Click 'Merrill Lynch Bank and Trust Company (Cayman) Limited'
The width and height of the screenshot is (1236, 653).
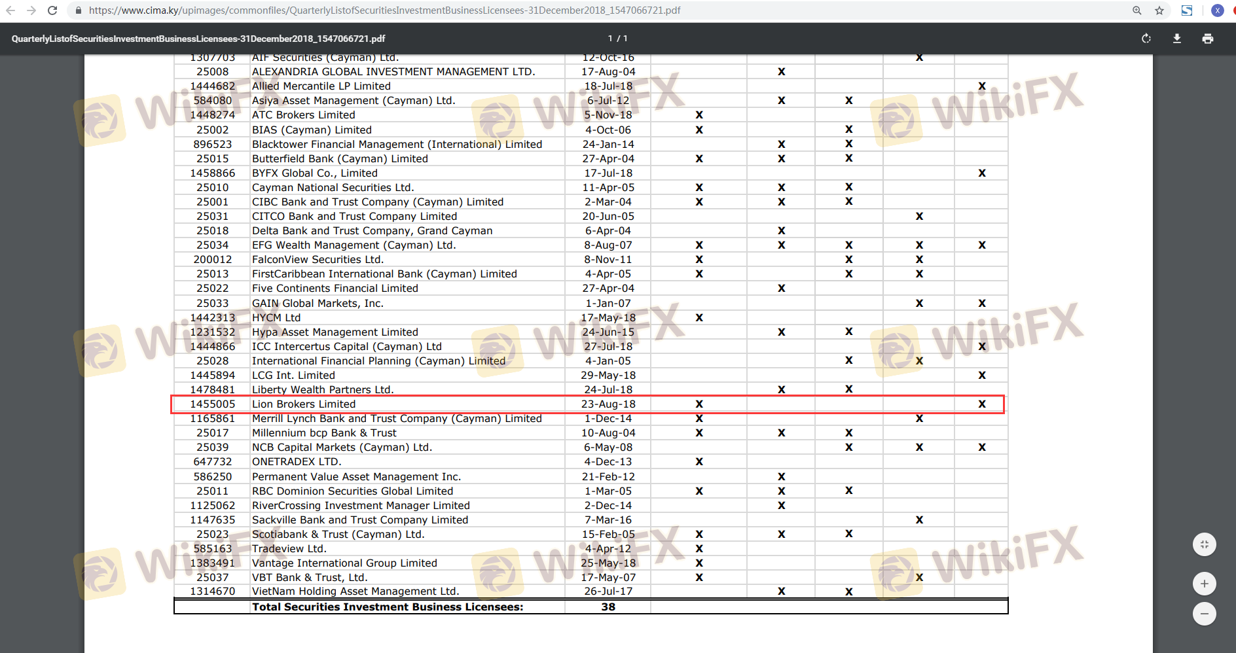pyautogui.click(x=397, y=419)
